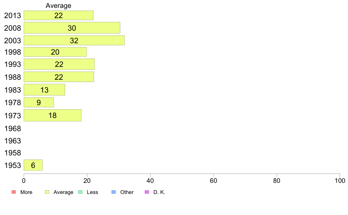The width and height of the screenshot is (348, 215).
Task: Select the 2003 bar showing 32
Action: click(x=74, y=40)
